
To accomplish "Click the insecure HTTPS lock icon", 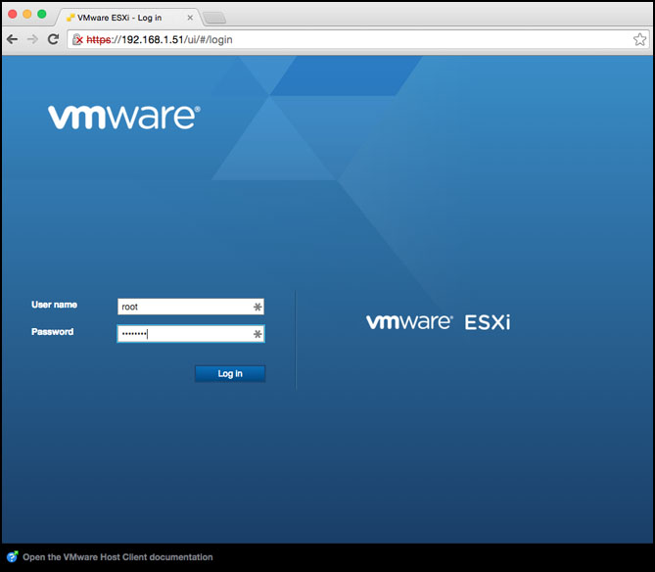I will (x=77, y=40).
